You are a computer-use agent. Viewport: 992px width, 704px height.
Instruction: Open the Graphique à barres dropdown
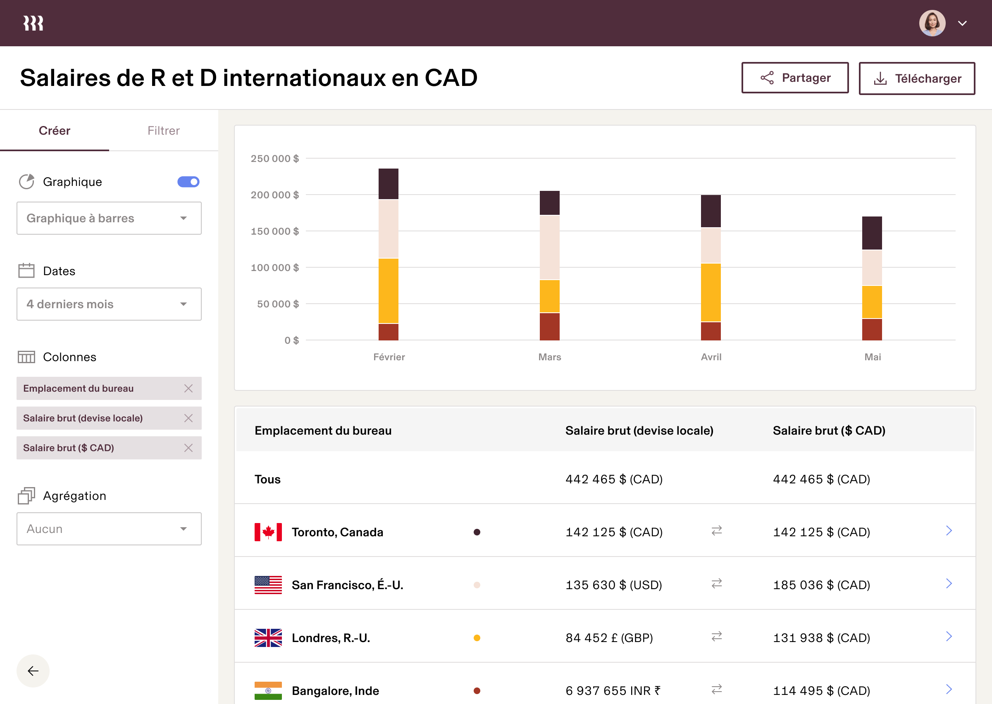tap(109, 218)
